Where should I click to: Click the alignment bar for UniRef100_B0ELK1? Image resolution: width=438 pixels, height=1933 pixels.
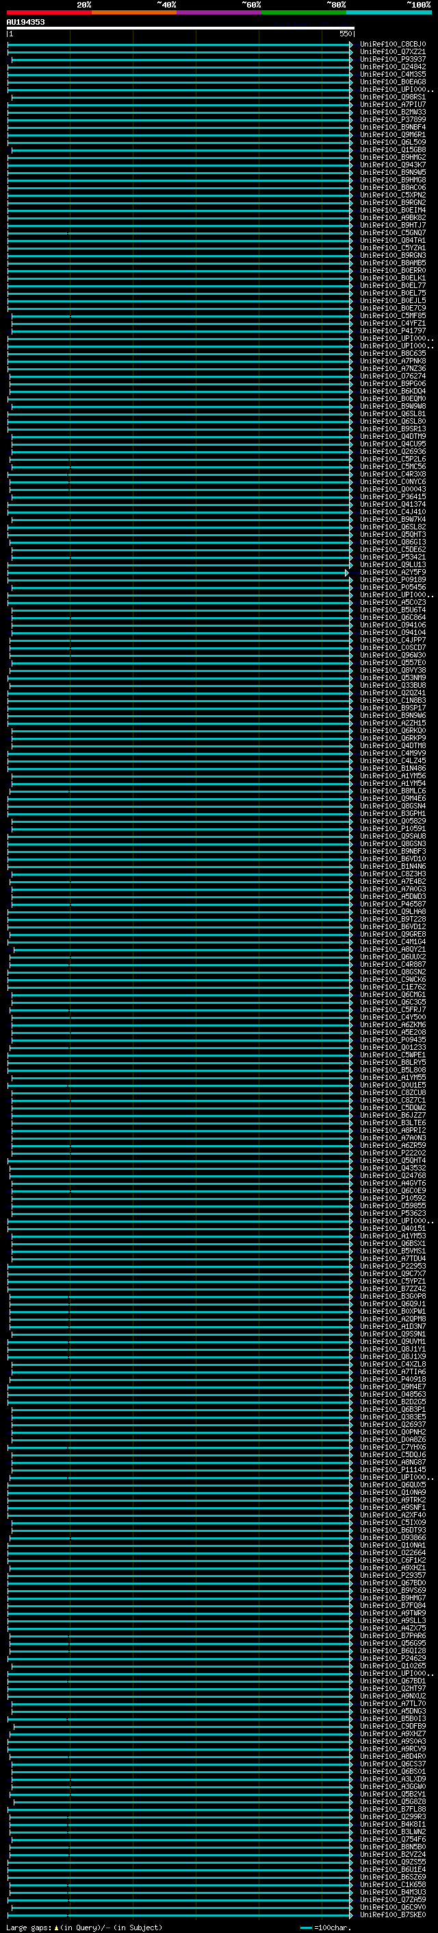click(x=180, y=278)
